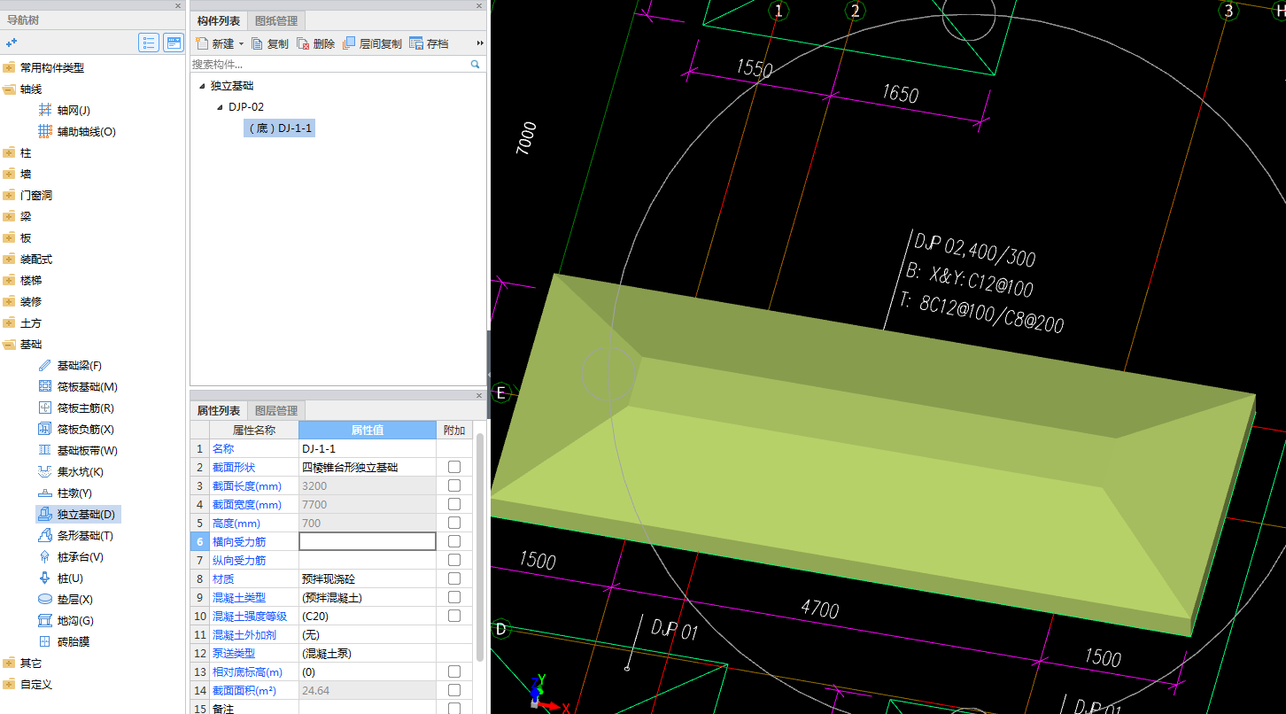
Task: Click 附加 column header
Action: [454, 431]
